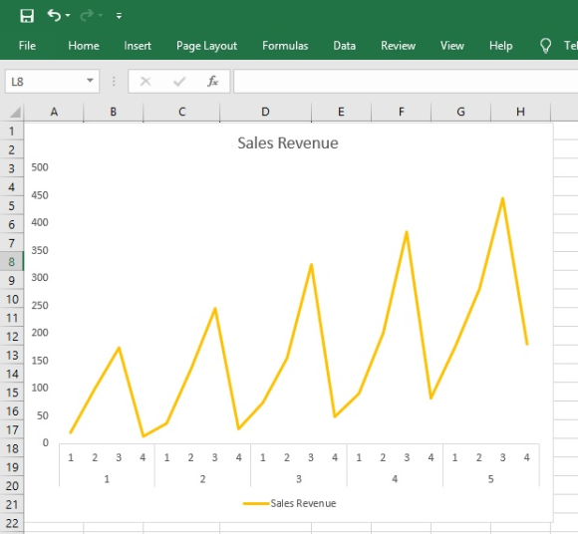Switch to the Formulas tab
Viewport: 578px width, 534px height.
point(285,46)
